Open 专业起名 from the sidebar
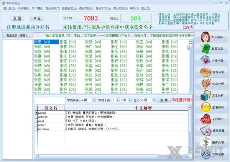This screenshot has width=230, height=162. click(x=212, y=37)
